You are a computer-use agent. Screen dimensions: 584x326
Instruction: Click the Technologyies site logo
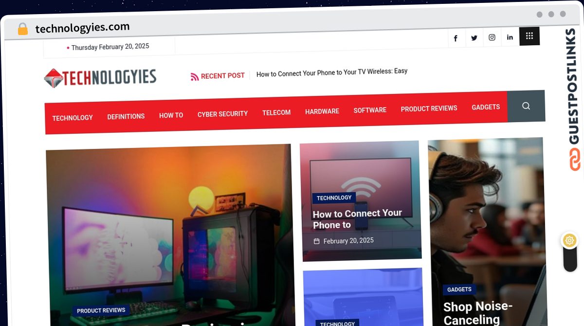pos(100,78)
